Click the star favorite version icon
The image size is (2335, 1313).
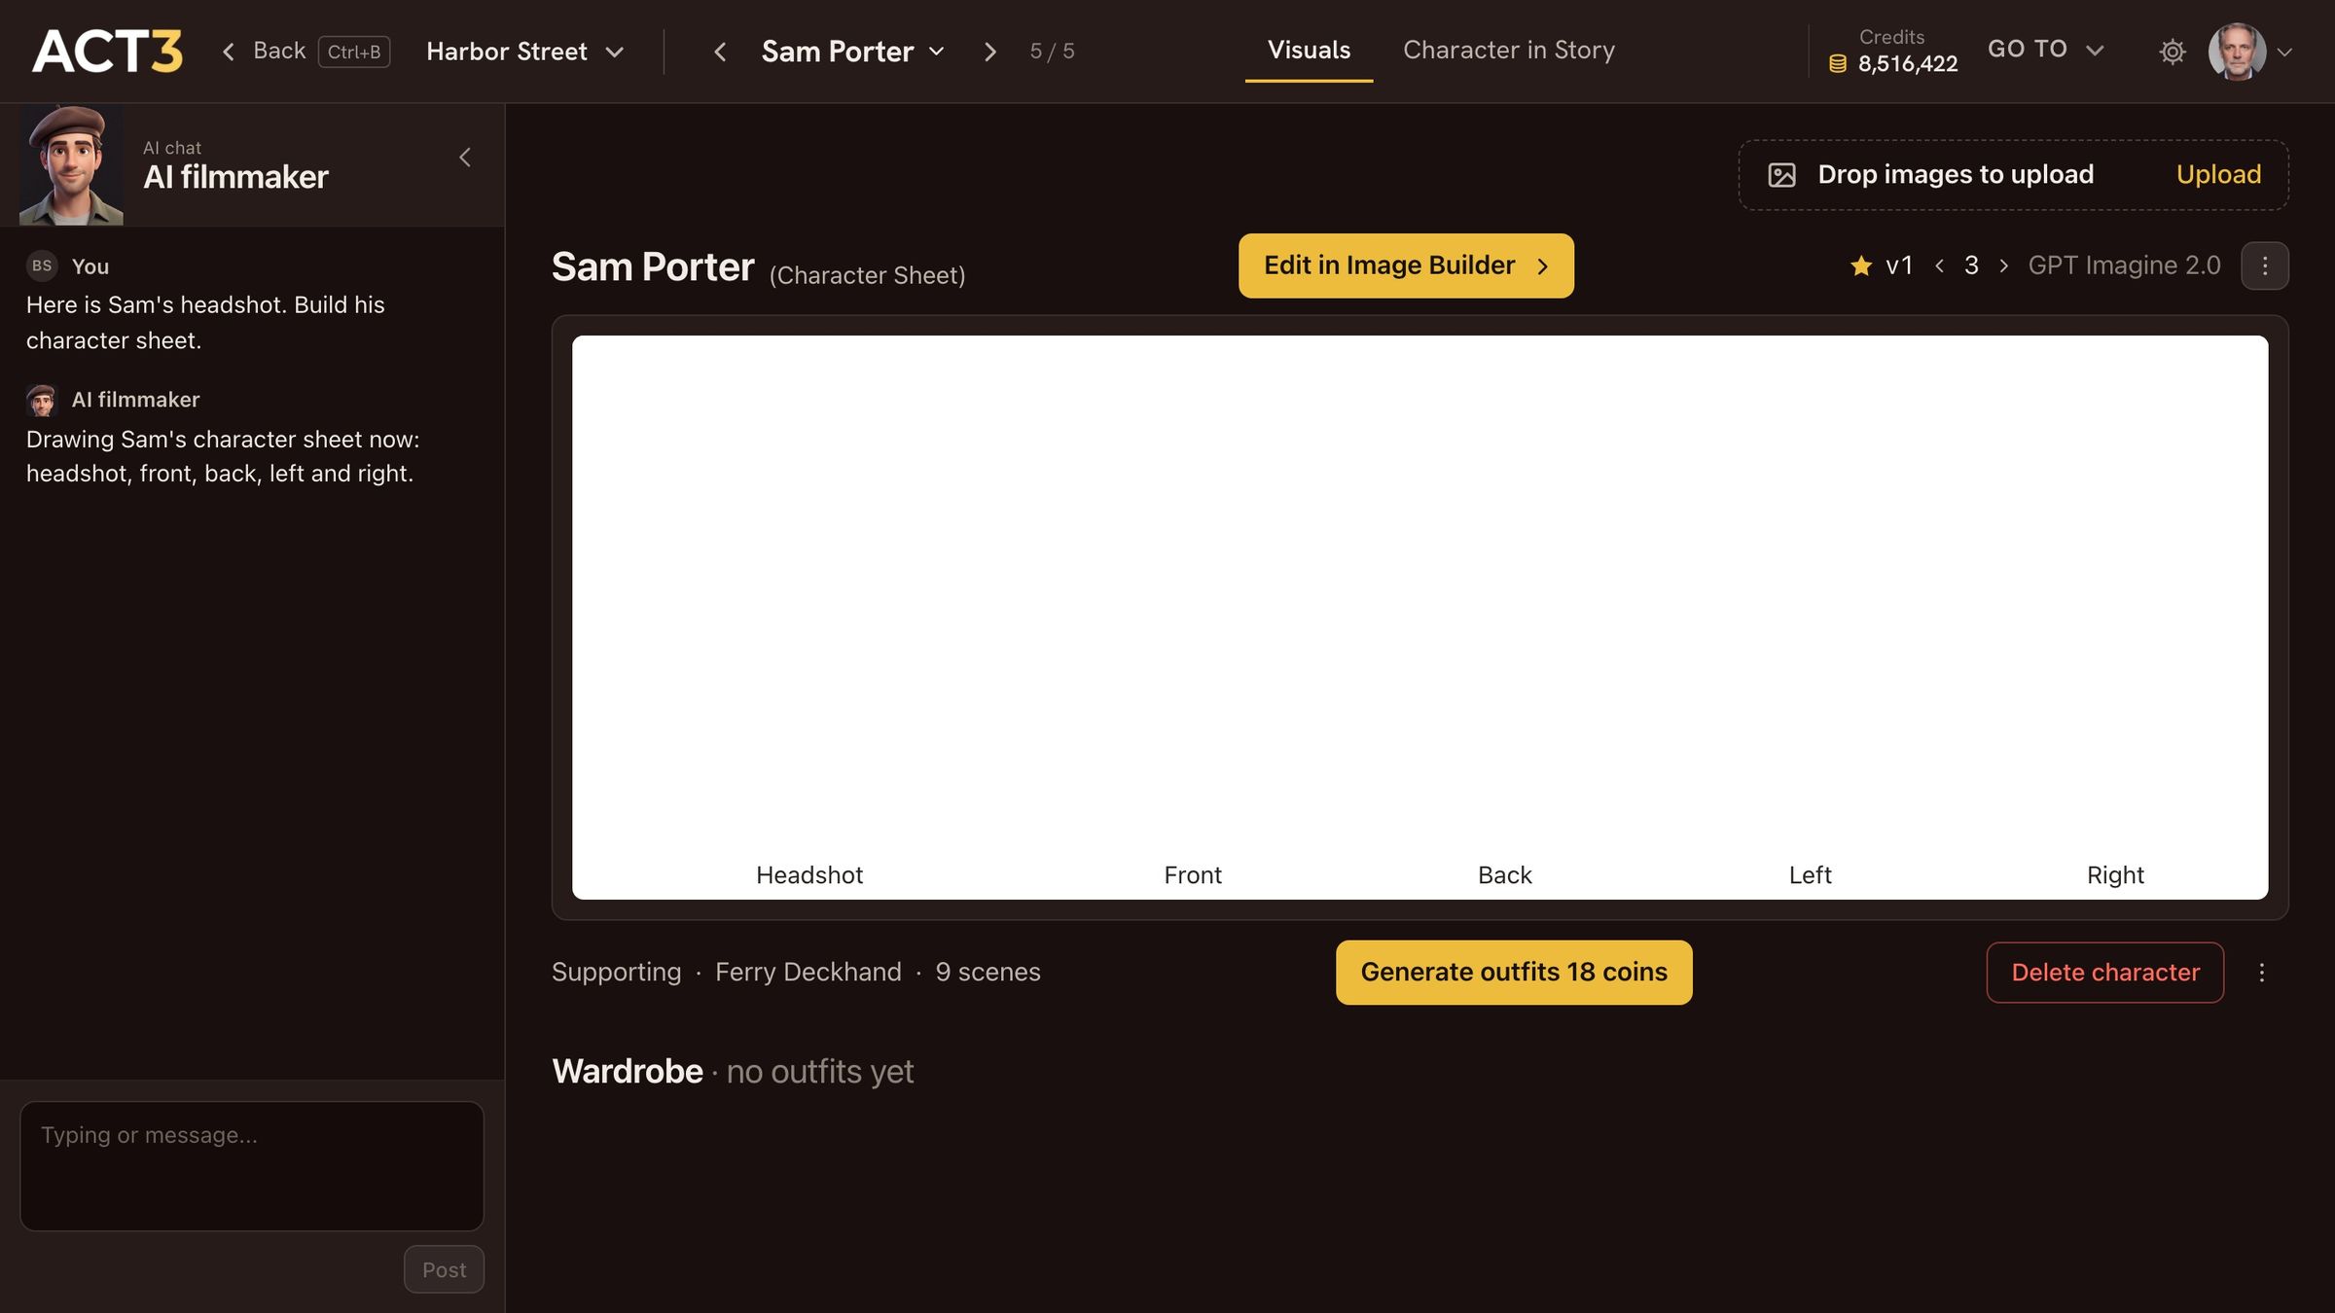coord(1860,266)
